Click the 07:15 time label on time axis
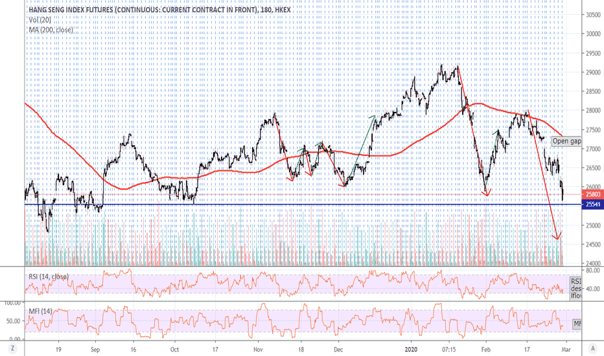Image resolution: width=604 pixels, height=356 pixels. (x=448, y=350)
